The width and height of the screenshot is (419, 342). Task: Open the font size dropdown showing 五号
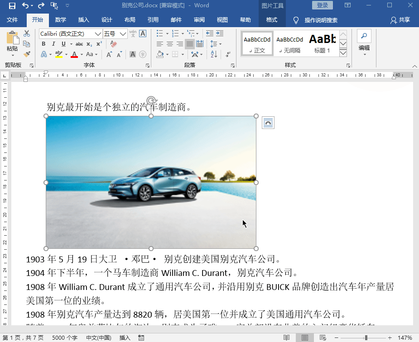click(x=123, y=34)
